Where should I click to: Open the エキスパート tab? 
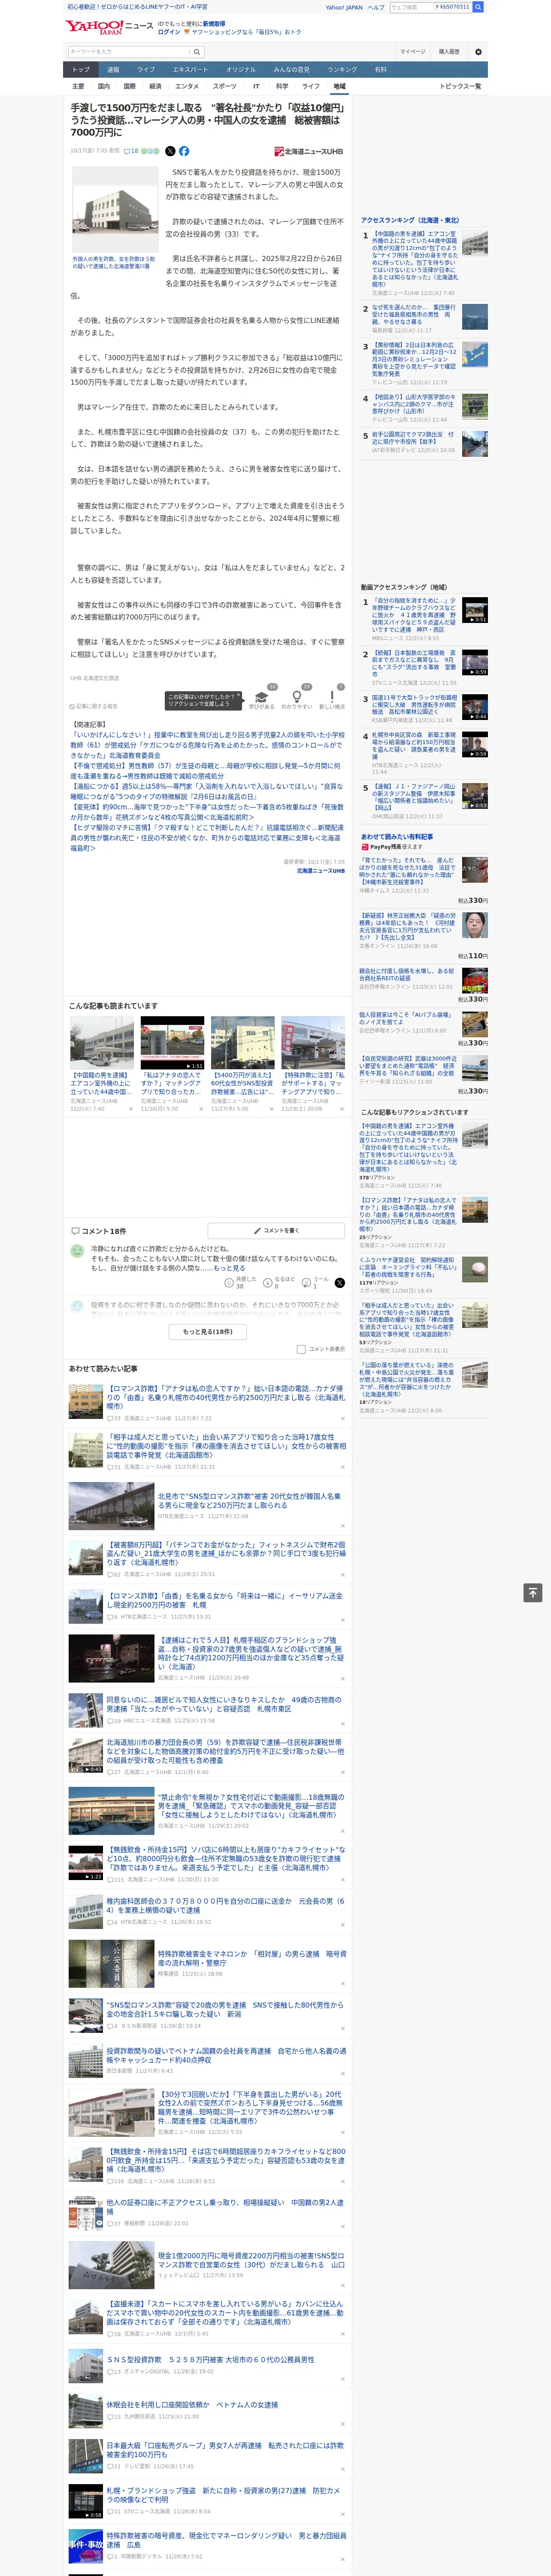(x=190, y=70)
